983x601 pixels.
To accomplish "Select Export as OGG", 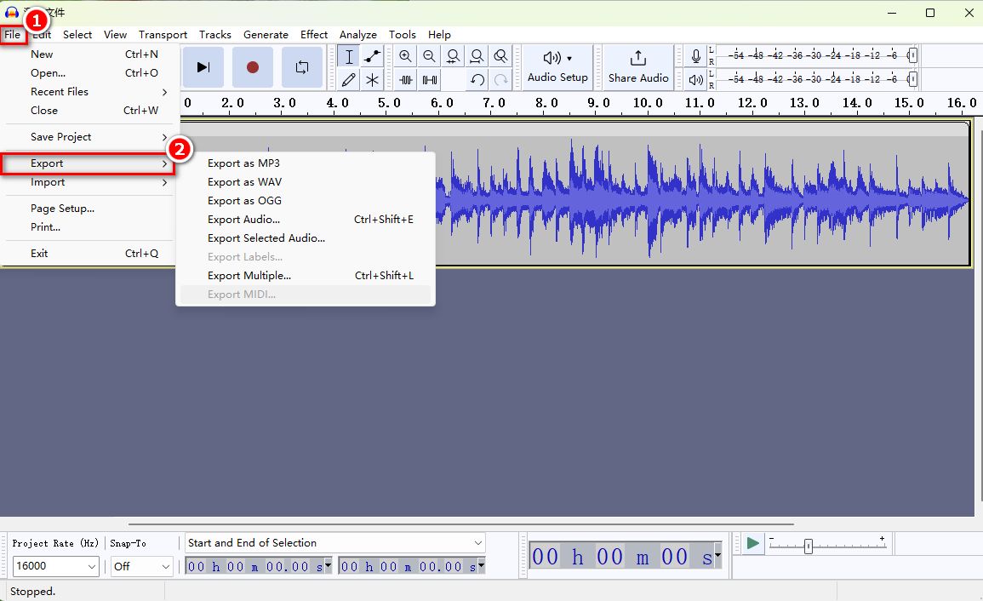I will click(306, 201).
